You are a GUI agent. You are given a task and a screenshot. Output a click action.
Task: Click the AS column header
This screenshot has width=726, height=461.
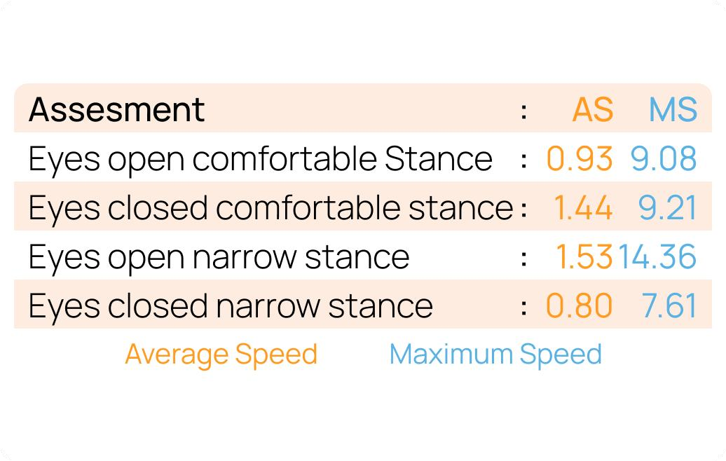click(x=592, y=110)
